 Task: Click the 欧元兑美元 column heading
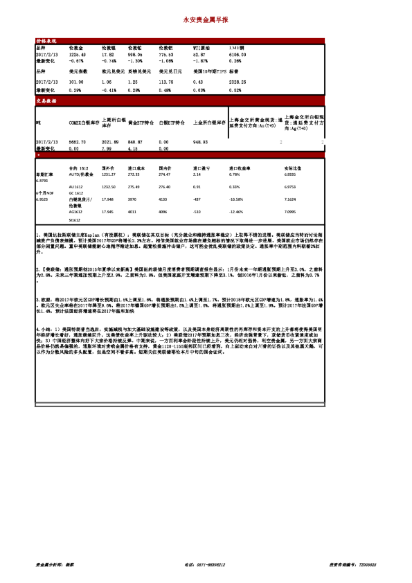click(x=113, y=71)
